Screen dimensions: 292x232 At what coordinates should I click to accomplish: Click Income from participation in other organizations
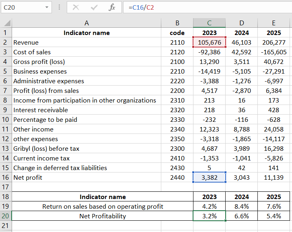[86, 100]
